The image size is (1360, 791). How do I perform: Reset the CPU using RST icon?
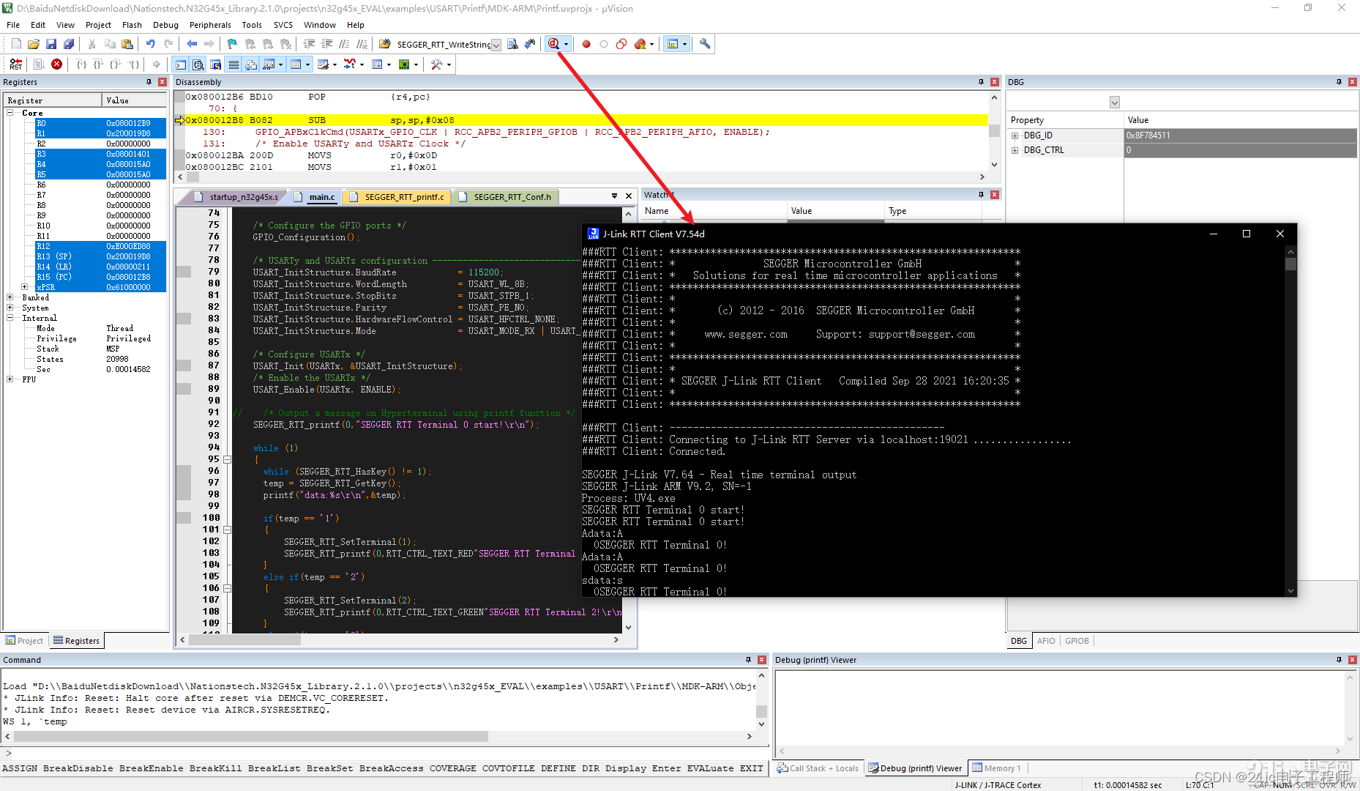click(x=15, y=64)
